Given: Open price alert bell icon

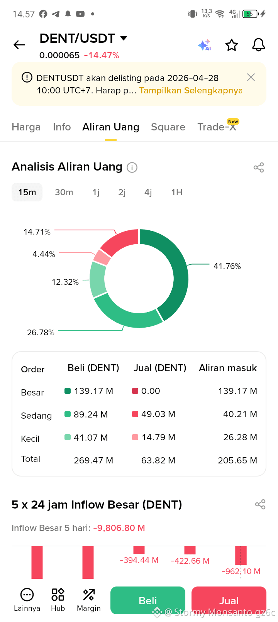Looking at the screenshot, I should pos(259,45).
